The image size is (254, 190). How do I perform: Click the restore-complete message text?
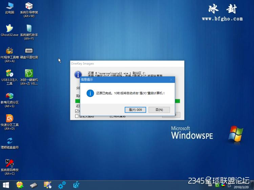pos(130,93)
